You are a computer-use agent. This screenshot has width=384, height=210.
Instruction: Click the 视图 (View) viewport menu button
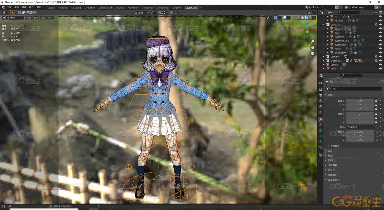(28, 18)
